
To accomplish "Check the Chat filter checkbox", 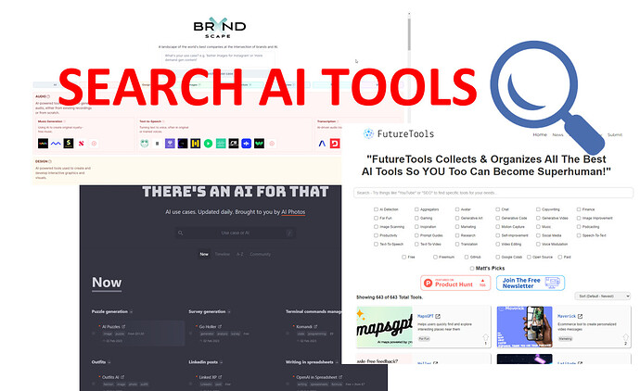I will 497,209.
